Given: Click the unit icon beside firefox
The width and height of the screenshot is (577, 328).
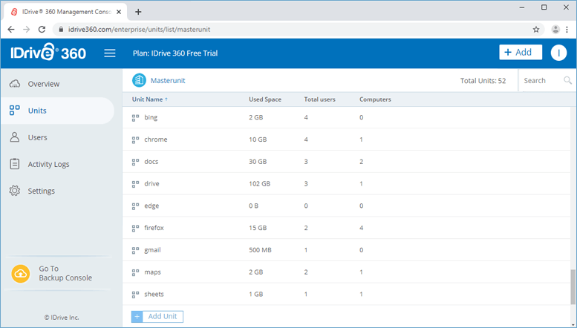Looking at the screenshot, I should click(x=135, y=228).
